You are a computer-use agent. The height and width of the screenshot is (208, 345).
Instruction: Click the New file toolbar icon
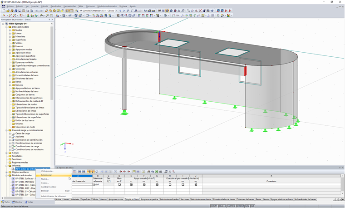(x=3, y=10)
